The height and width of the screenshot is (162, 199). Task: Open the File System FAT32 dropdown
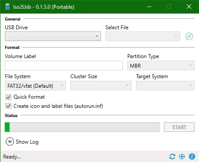[35, 86]
